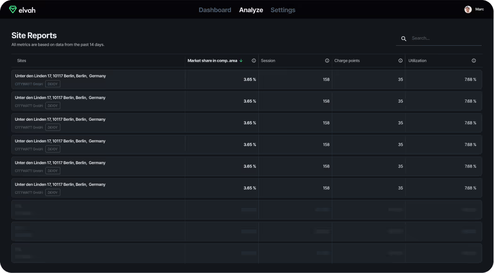494x273 pixels.
Task: Click the green sort arrow on Market share
Action: (x=241, y=60)
